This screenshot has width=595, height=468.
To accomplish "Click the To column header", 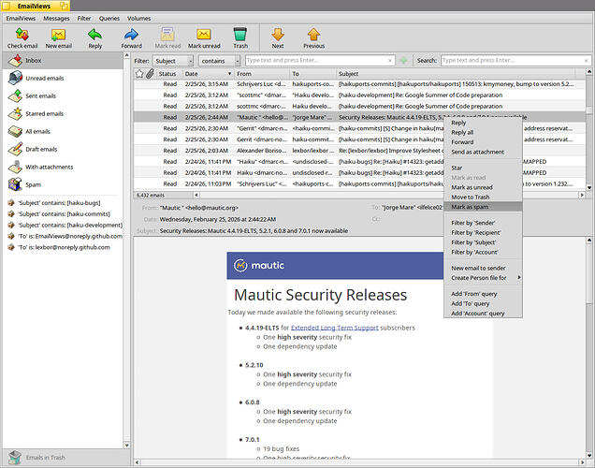I will click(x=312, y=74).
